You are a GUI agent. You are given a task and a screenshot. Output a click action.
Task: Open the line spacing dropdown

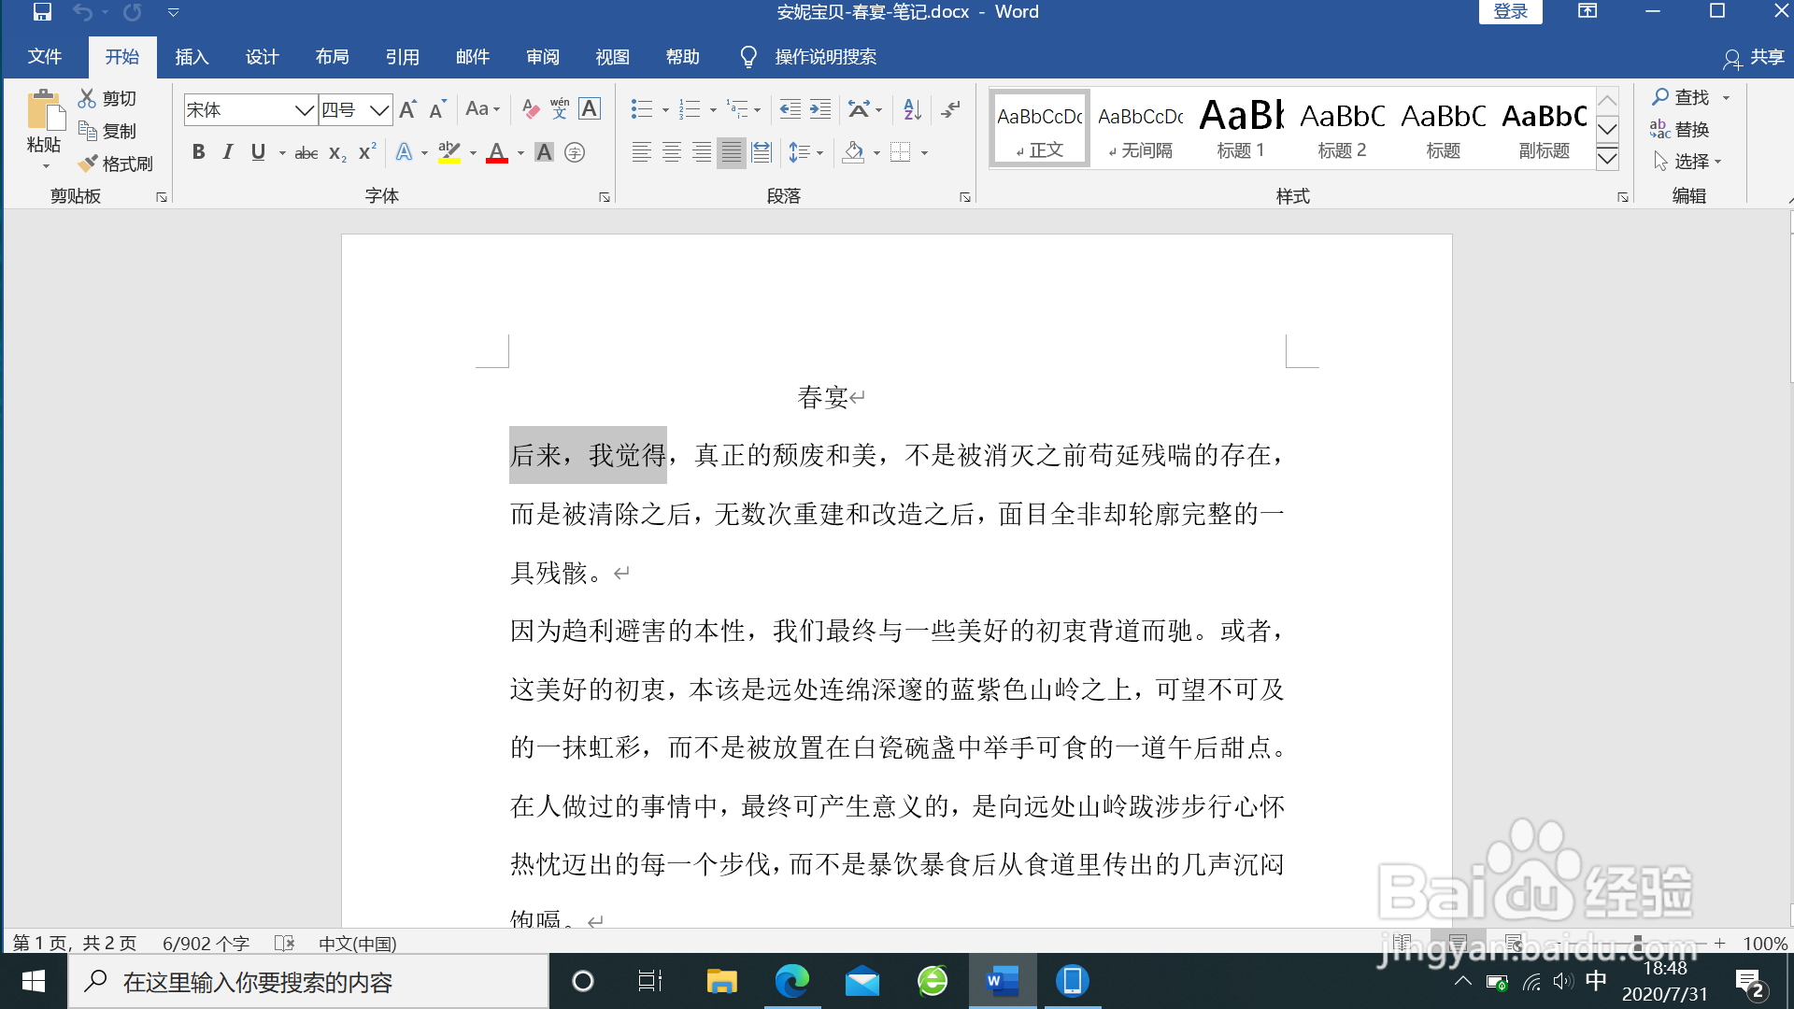(x=806, y=152)
